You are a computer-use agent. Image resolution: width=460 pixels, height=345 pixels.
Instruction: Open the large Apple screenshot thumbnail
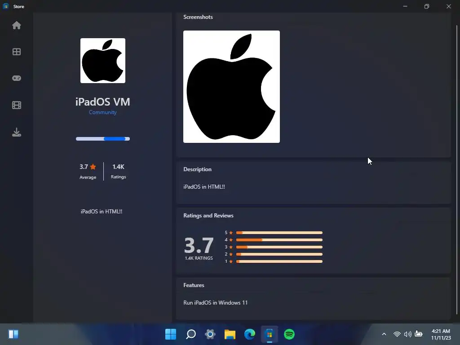(231, 87)
